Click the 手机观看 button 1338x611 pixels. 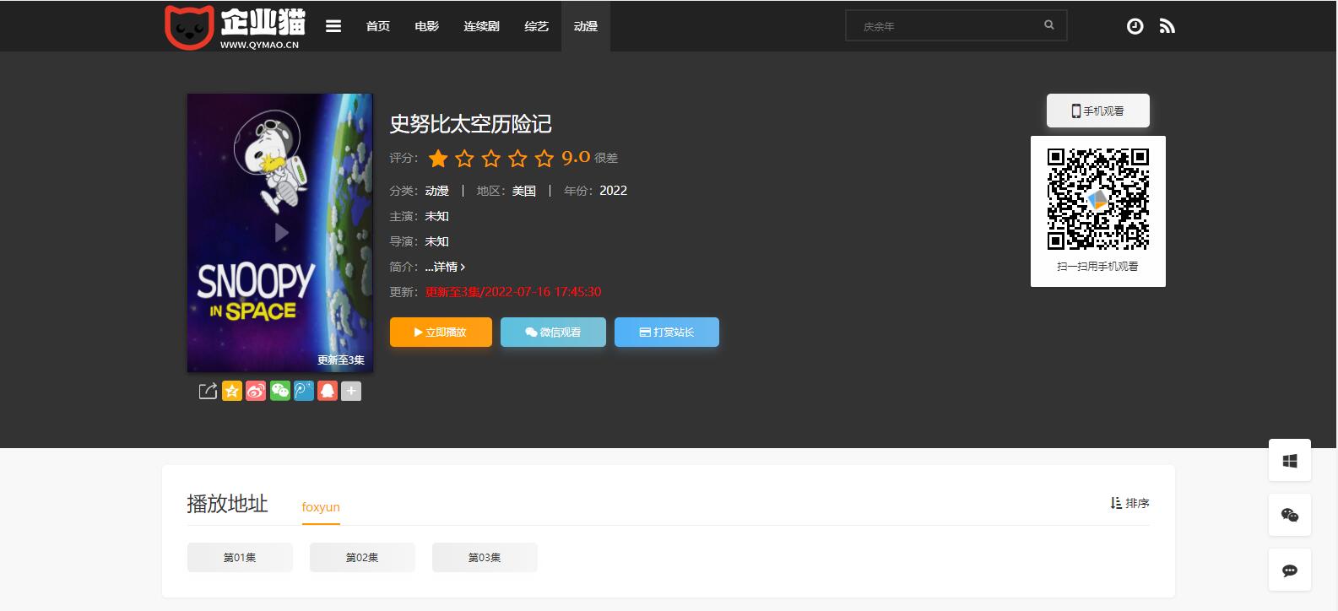click(1098, 111)
